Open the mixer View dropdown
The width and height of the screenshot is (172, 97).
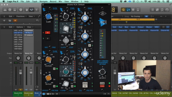pos(30,27)
